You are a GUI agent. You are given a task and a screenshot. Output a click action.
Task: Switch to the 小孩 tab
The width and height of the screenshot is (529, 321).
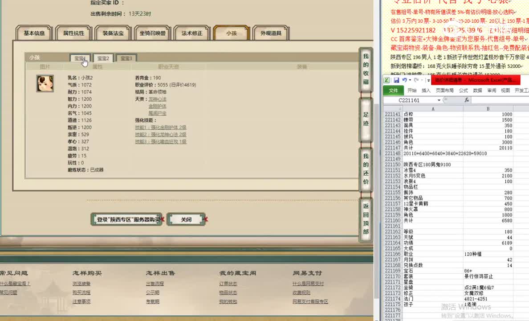pyautogui.click(x=232, y=33)
